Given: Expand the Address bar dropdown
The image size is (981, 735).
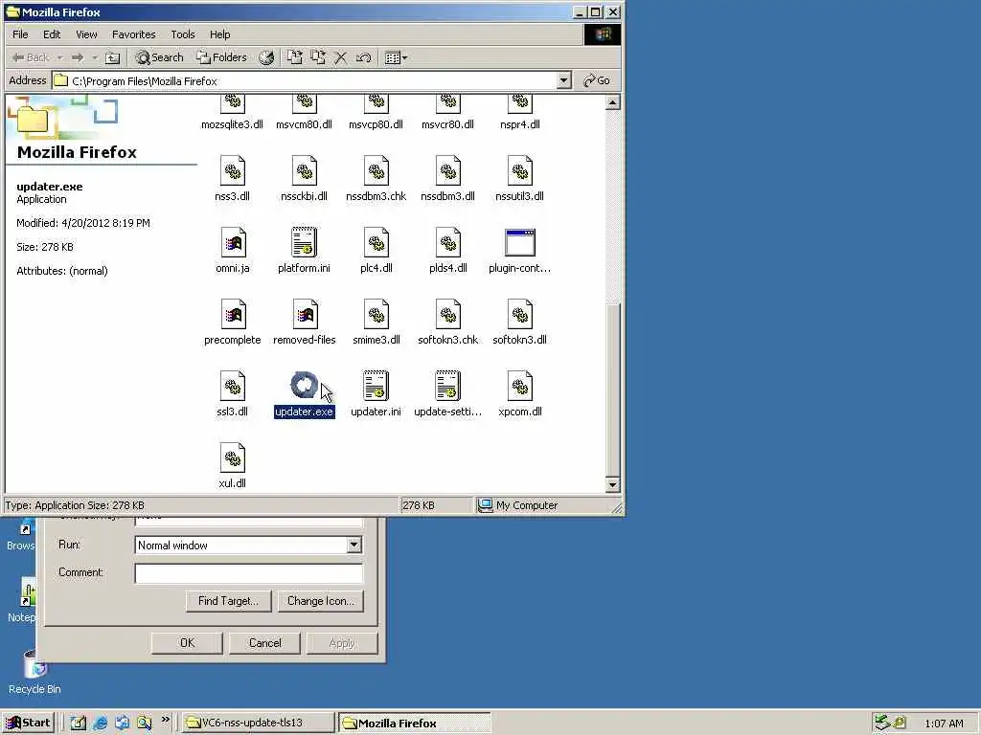Looking at the screenshot, I should click(x=563, y=80).
